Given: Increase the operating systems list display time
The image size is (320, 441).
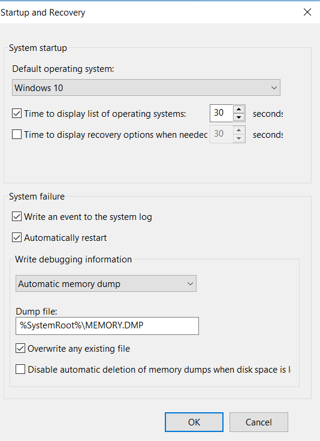Looking at the screenshot, I should [239, 109].
